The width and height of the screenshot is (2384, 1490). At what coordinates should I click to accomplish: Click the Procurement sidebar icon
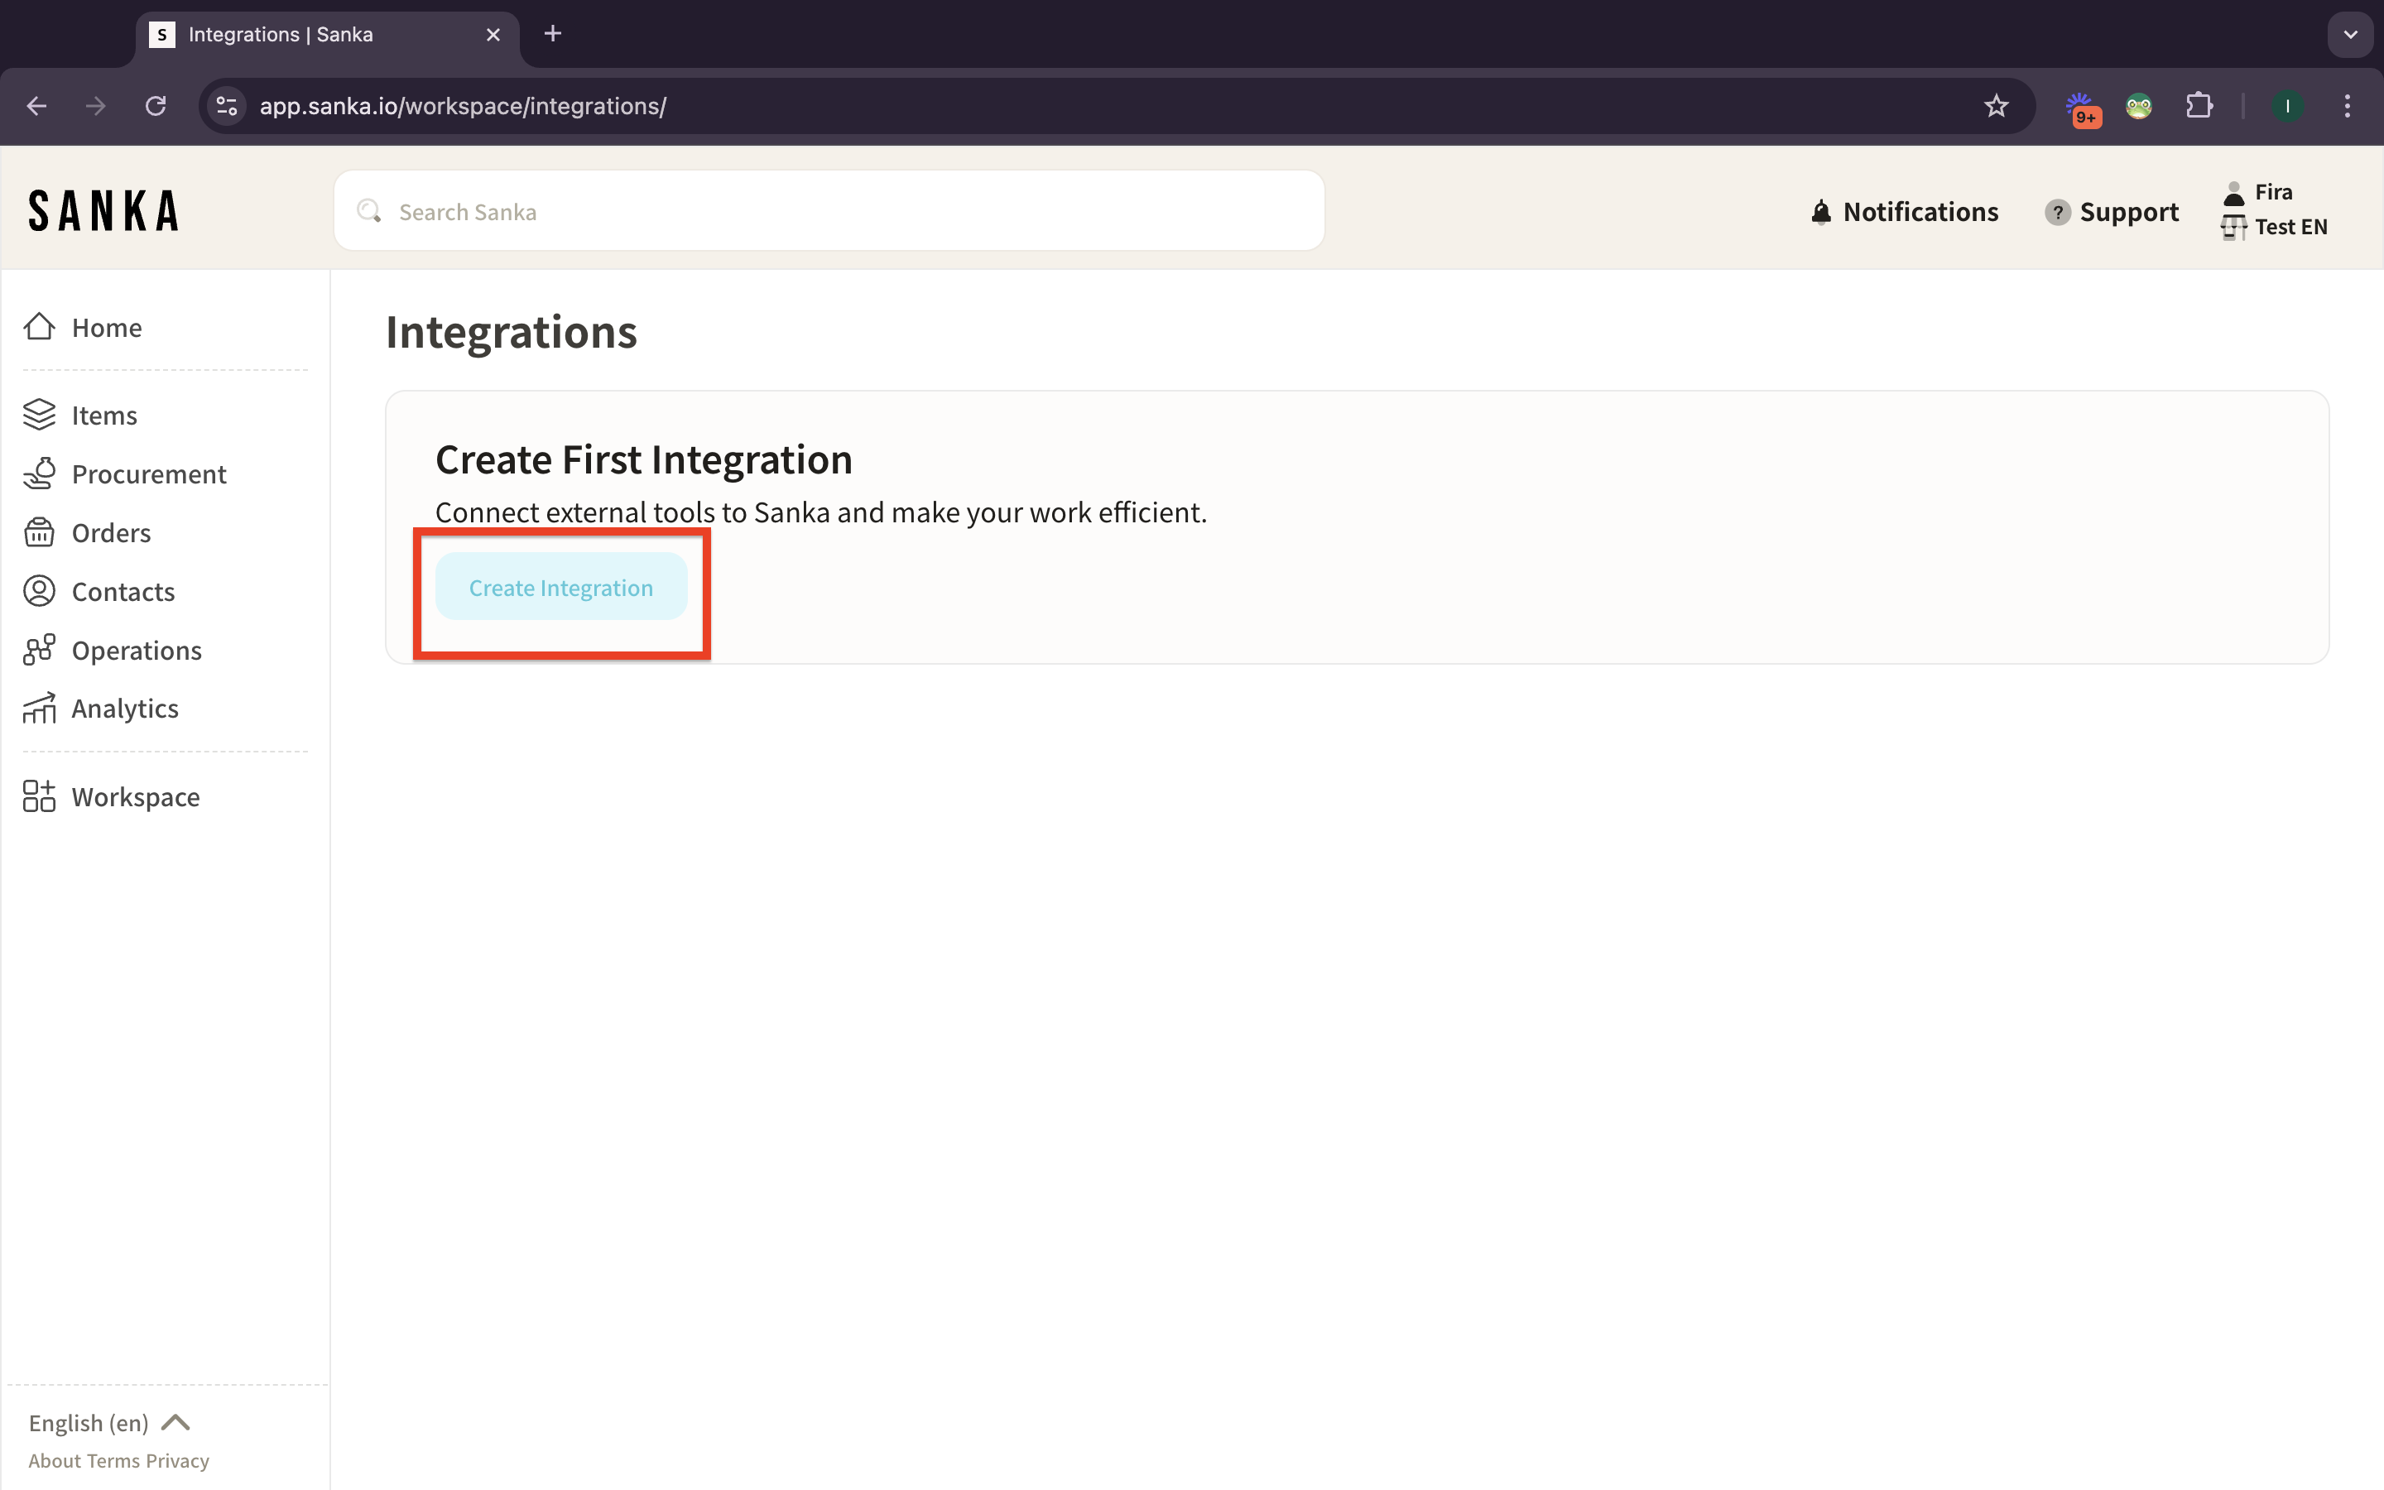click(x=40, y=474)
